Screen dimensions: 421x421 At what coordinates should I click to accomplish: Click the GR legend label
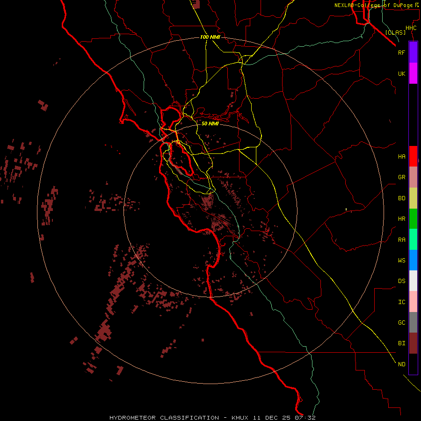[x=402, y=177]
